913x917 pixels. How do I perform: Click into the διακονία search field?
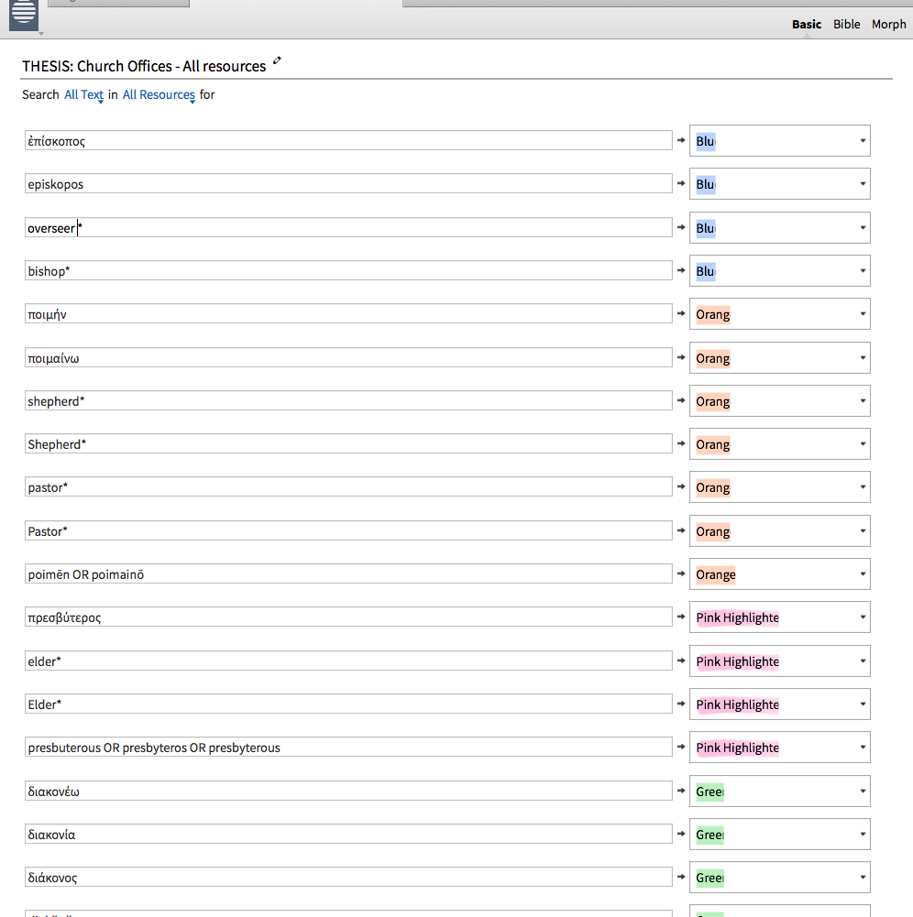tap(348, 835)
